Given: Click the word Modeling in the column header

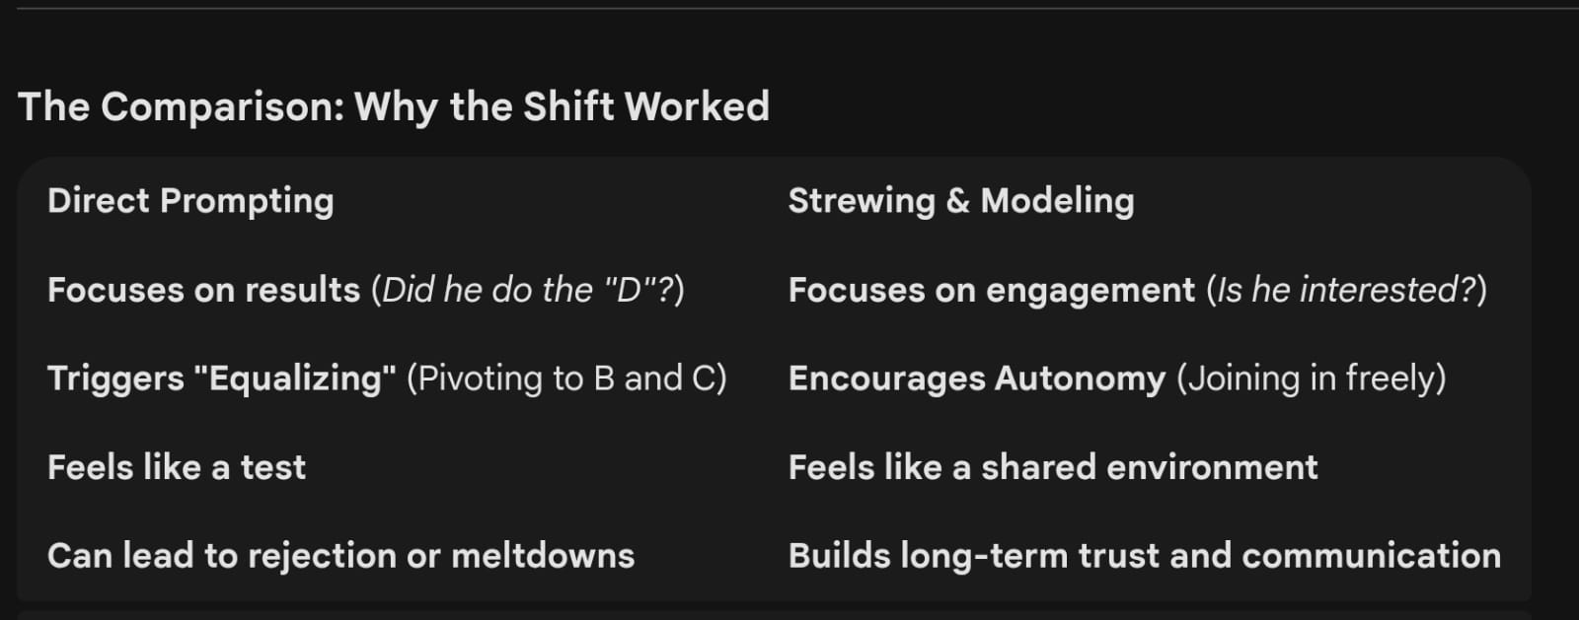Looking at the screenshot, I should tap(1057, 201).
